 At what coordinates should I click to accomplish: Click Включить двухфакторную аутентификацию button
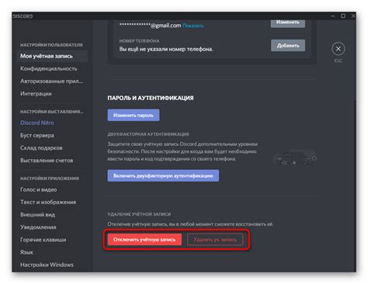tap(163, 175)
